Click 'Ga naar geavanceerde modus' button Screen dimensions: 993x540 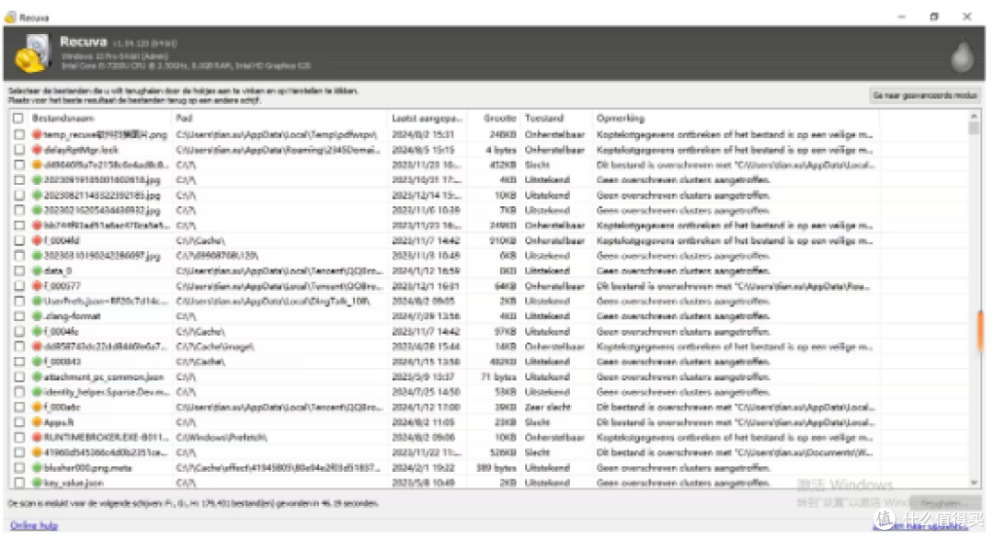click(x=925, y=95)
